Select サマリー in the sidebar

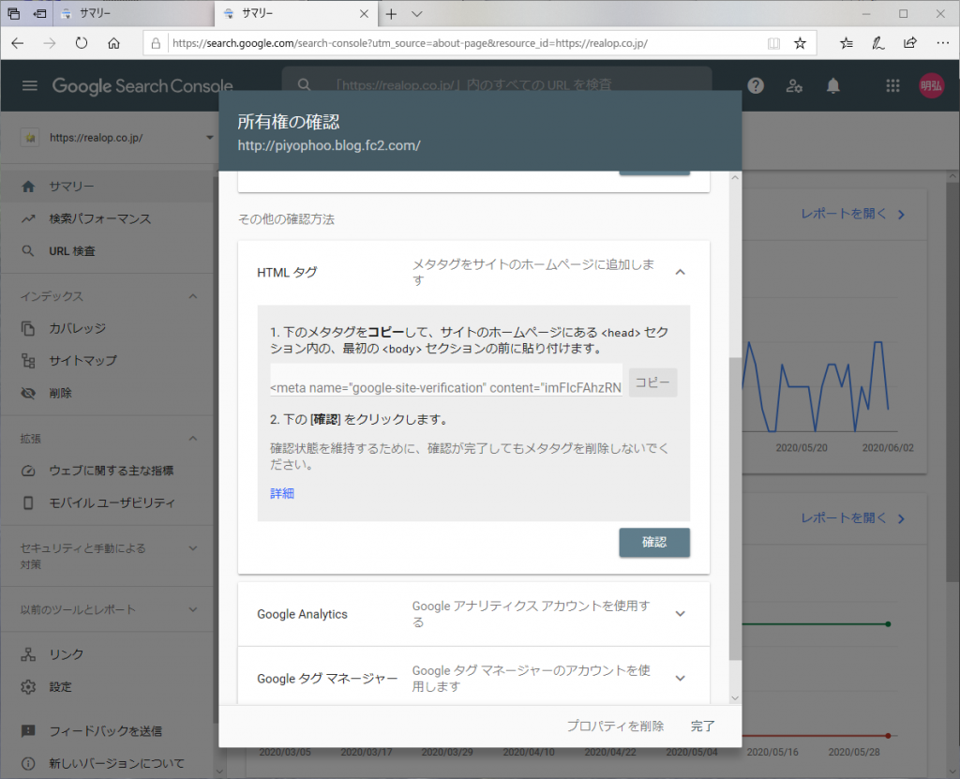coord(108,187)
